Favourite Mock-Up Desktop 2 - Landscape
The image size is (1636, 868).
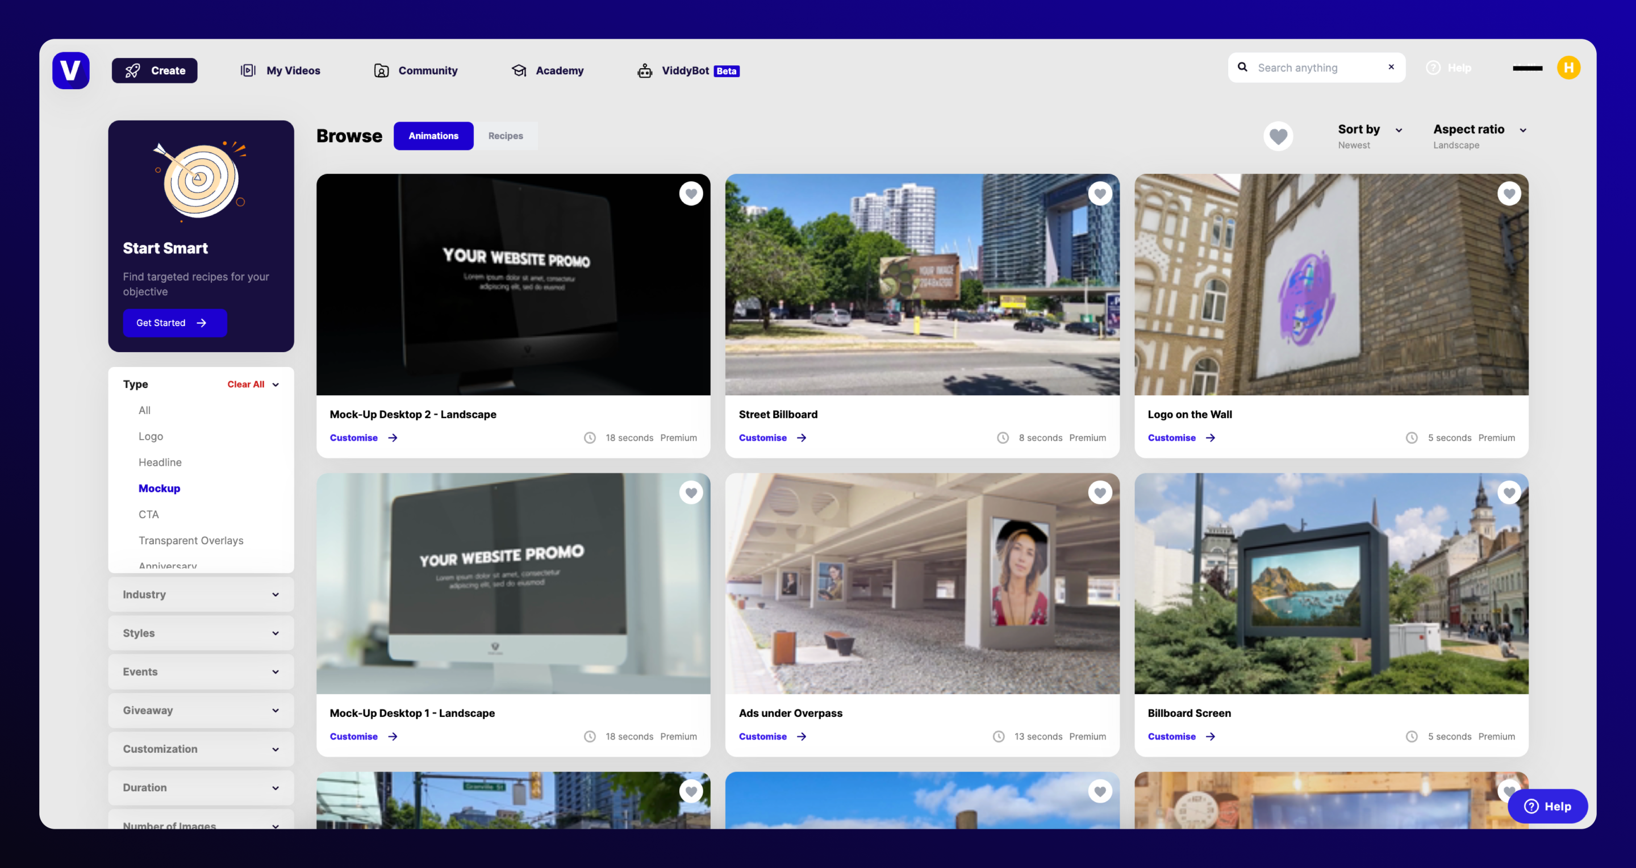(x=690, y=194)
